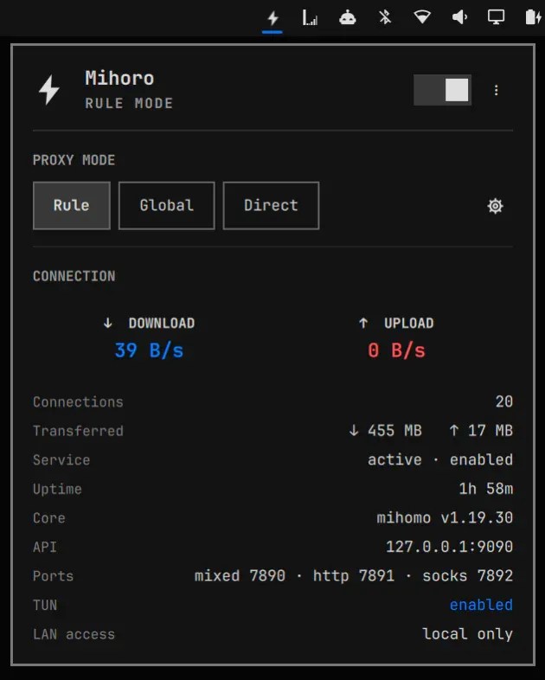This screenshot has height=680, width=545.
Task: Switch to Direct proxy mode
Action: click(x=271, y=206)
